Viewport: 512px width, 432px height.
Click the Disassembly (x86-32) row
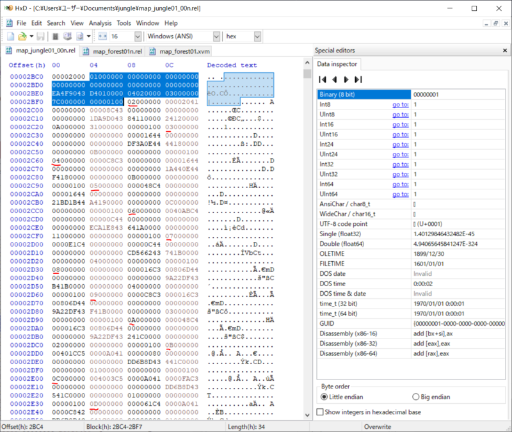click(x=411, y=344)
